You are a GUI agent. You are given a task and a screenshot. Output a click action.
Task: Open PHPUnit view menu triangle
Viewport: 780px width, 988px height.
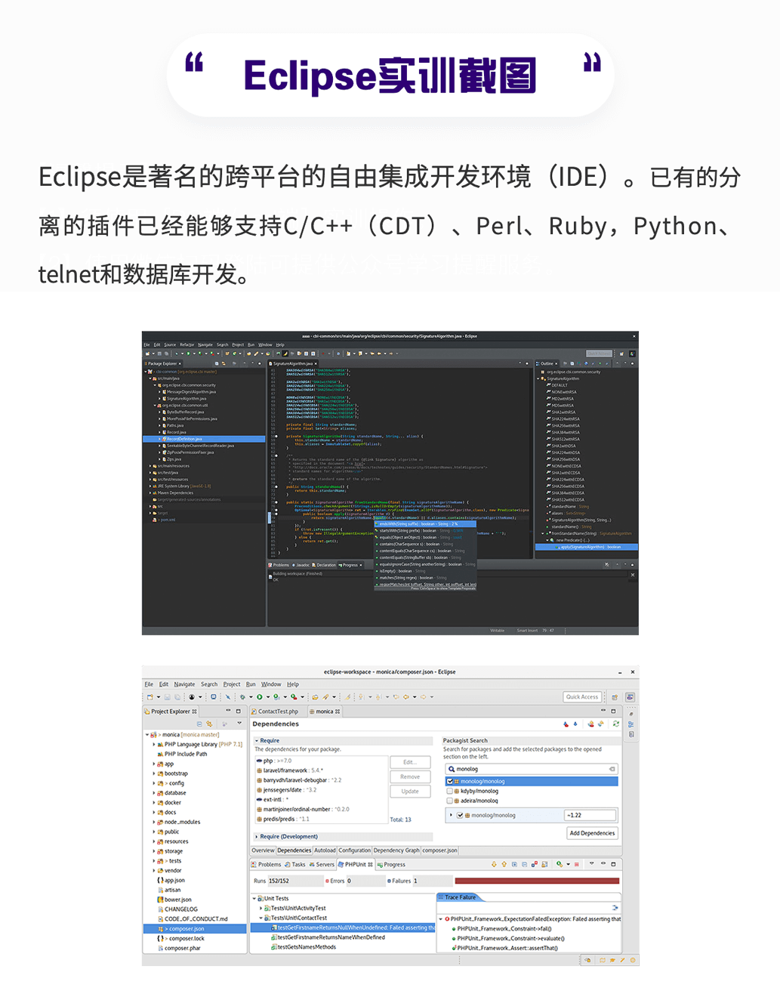click(592, 863)
